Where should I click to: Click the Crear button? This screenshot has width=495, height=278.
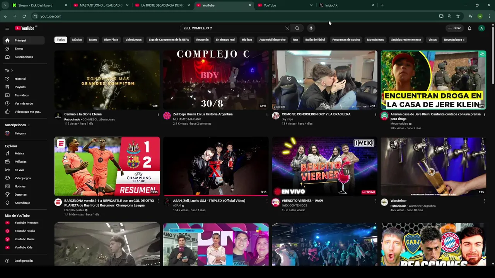click(454, 28)
